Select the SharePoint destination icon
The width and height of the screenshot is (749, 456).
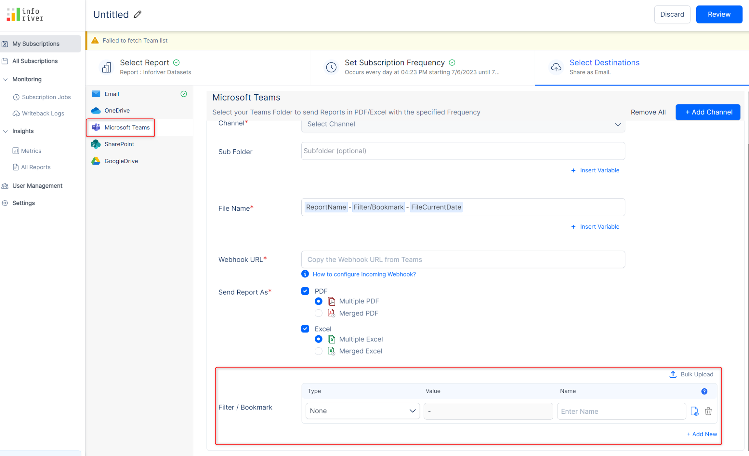click(x=96, y=144)
